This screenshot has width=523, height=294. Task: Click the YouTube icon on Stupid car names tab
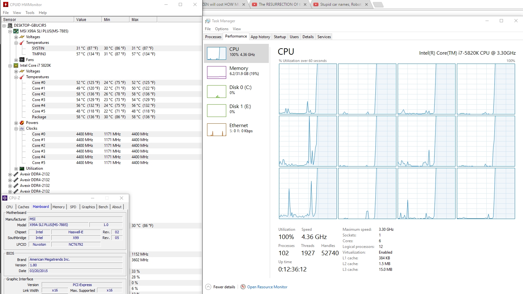coord(316,4)
